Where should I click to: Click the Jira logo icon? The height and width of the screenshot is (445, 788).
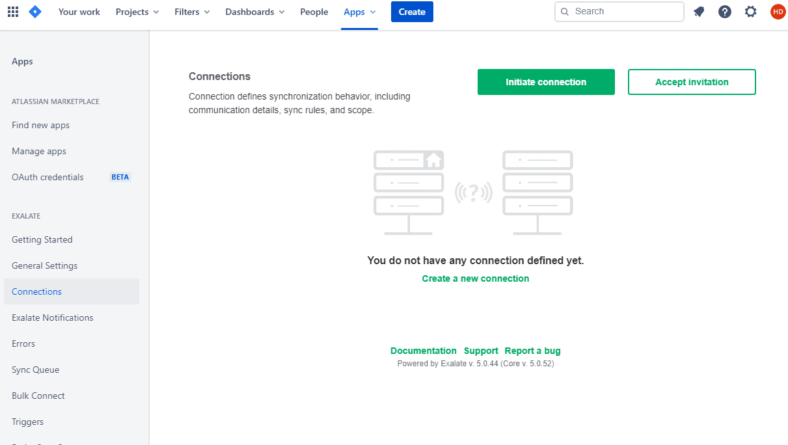(35, 12)
